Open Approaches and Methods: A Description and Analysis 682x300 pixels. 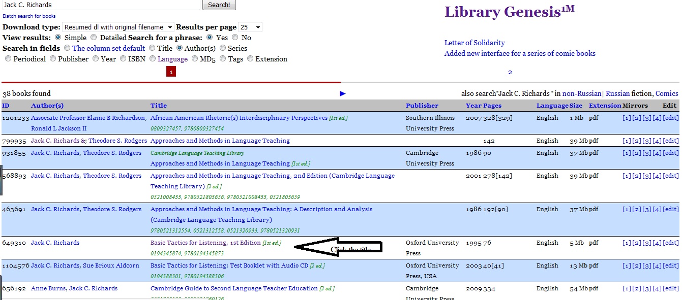point(261,214)
